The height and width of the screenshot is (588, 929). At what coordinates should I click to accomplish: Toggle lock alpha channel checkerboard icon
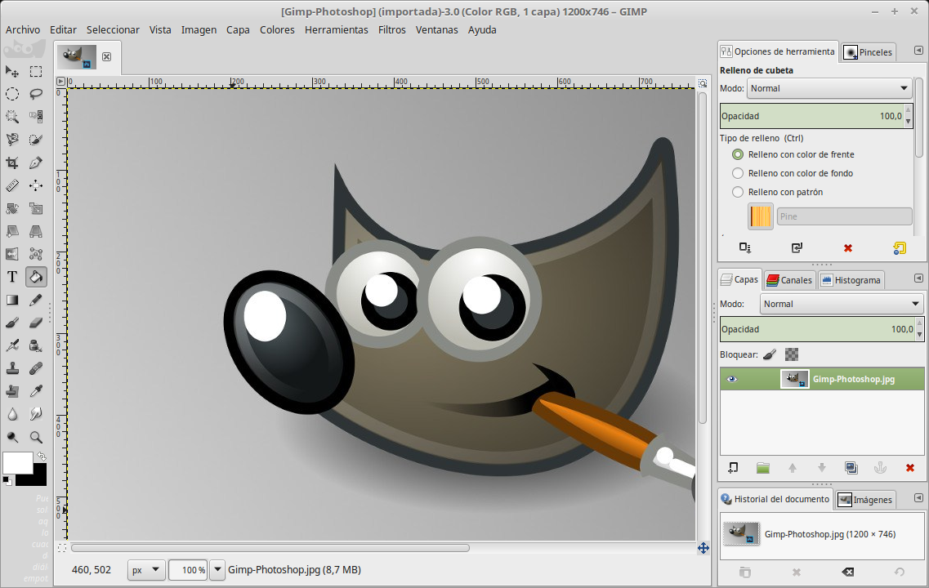click(792, 354)
